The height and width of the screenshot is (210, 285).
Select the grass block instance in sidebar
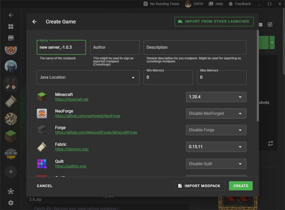(x=11, y=136)
